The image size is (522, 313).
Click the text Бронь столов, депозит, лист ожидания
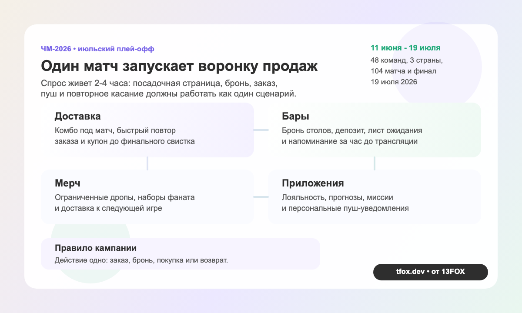[x=352, y=130]
